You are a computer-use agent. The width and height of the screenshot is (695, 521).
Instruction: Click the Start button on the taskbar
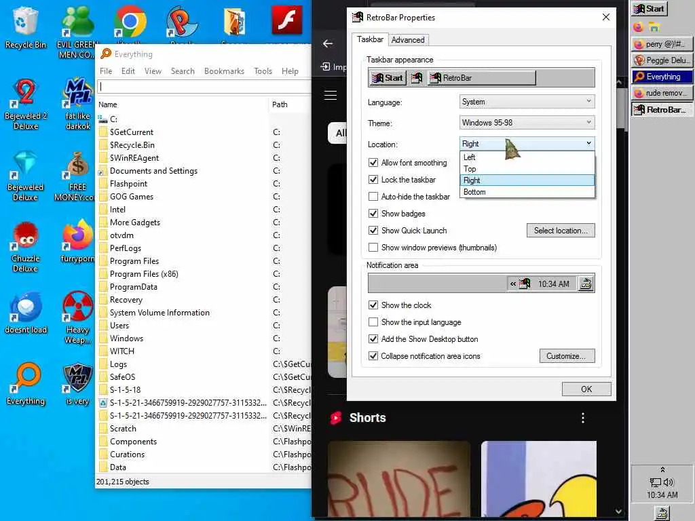[650, 9]
